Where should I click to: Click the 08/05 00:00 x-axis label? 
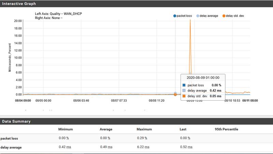43,100
